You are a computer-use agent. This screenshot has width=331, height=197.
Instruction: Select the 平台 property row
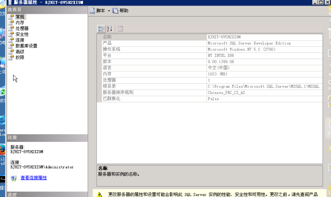tap(210, 55)
